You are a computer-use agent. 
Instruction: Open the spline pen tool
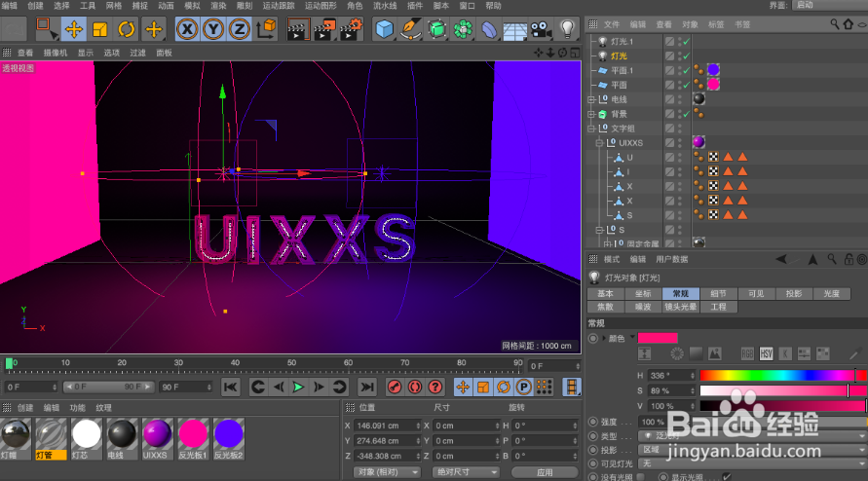(410, 29)
